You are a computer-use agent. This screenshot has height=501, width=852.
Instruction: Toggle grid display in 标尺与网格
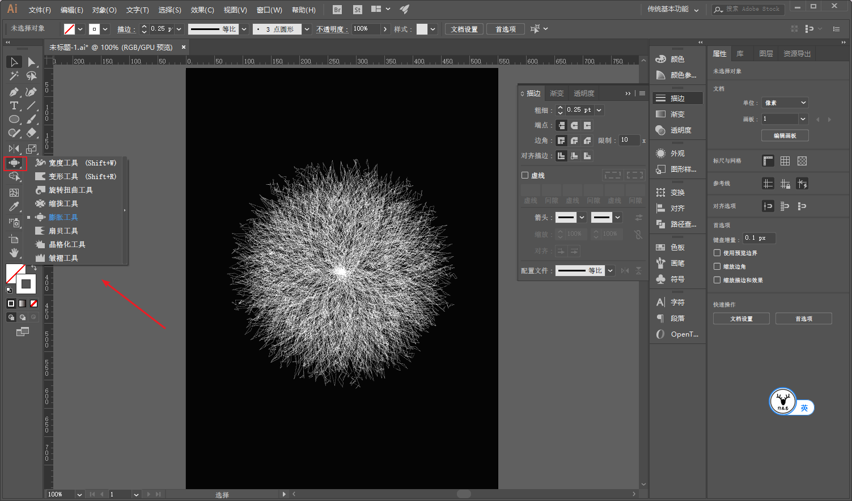pyautogui.click(x=785, y=161)
